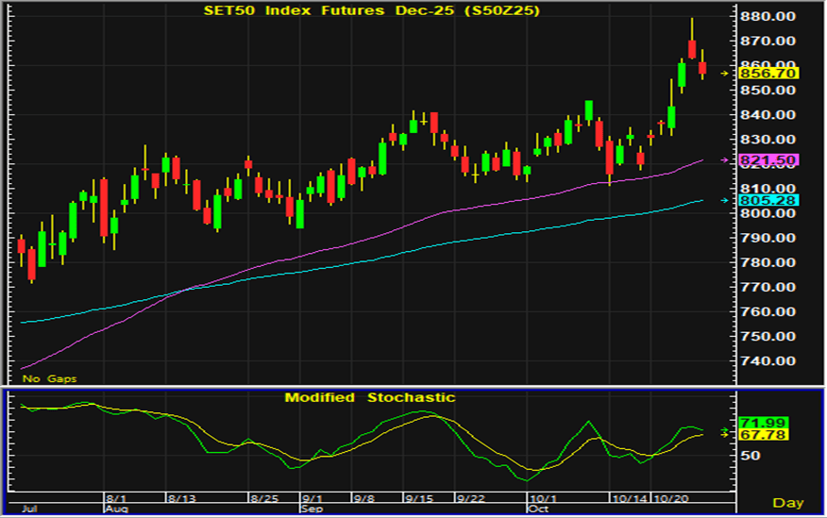Click the arrow markers beside stochastic values
Screen dimensions: 827x518
pos(724,431)
